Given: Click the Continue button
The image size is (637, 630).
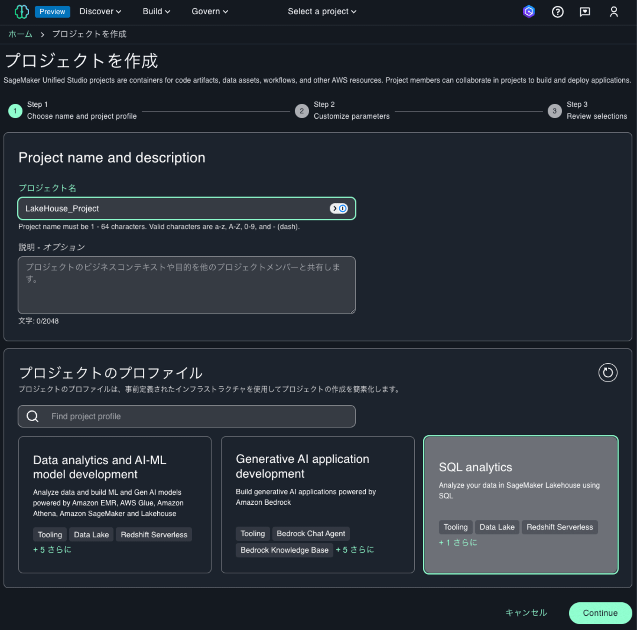Looking at the screenshot, I should click(600, 613).
